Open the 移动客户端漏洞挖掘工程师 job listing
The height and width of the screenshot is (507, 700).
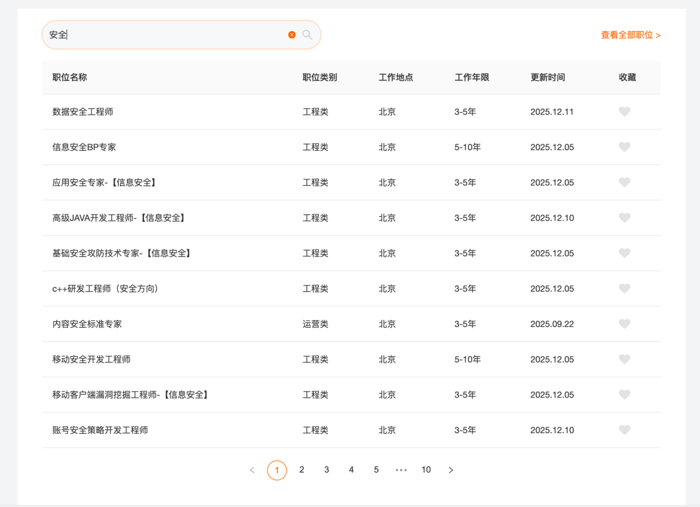[131, 395]
